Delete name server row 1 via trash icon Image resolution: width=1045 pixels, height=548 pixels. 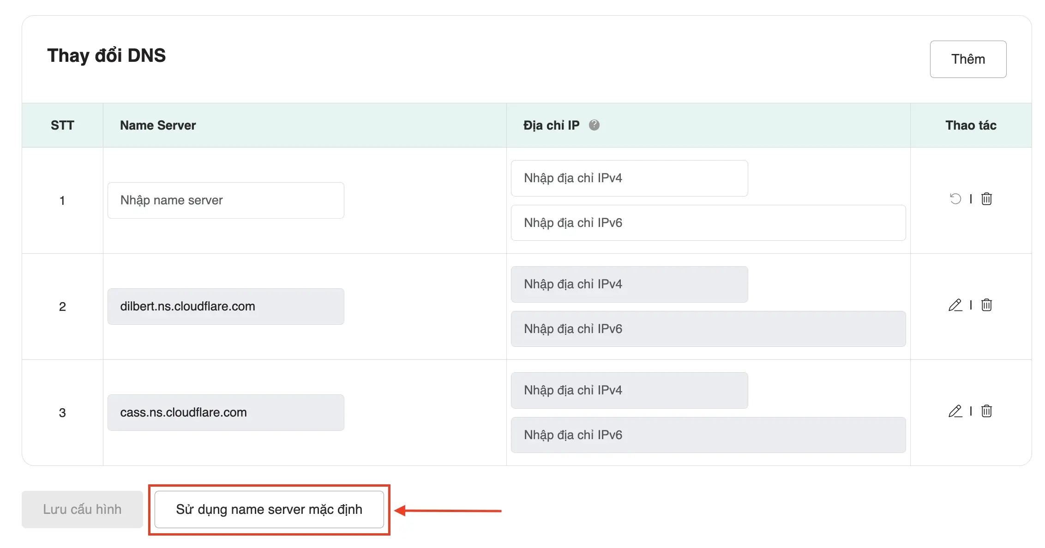[986, 199]
